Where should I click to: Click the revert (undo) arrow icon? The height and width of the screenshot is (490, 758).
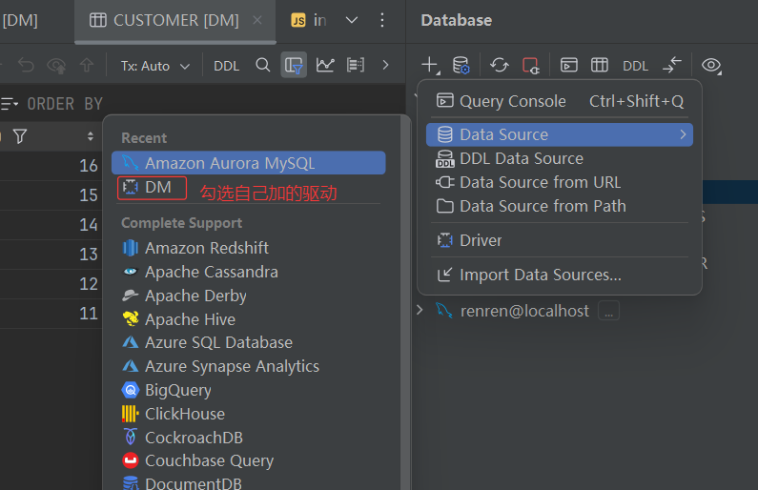point(26,65)
